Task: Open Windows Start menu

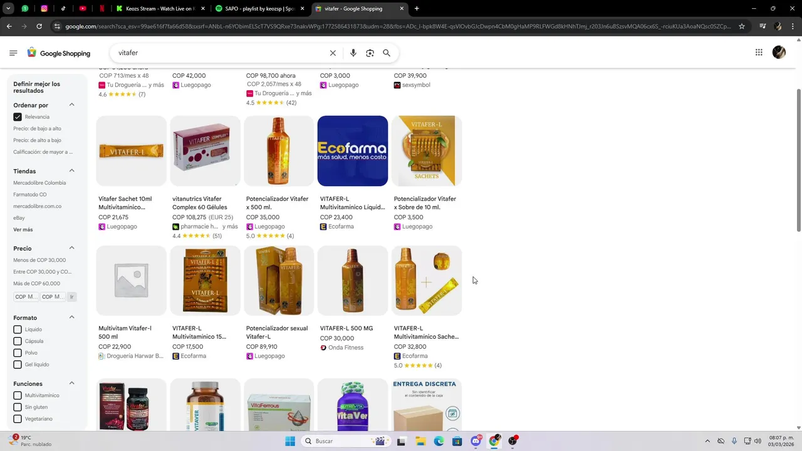Action: [x=290, y=441]
